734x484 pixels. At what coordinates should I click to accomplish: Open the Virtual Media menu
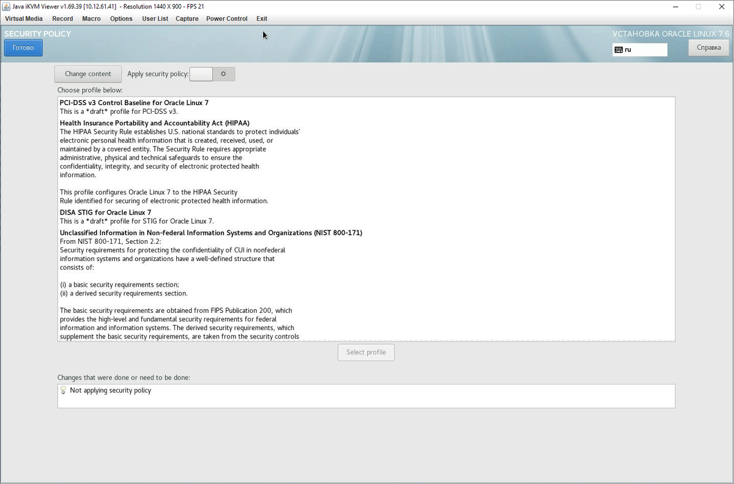[x=24, y=18]
